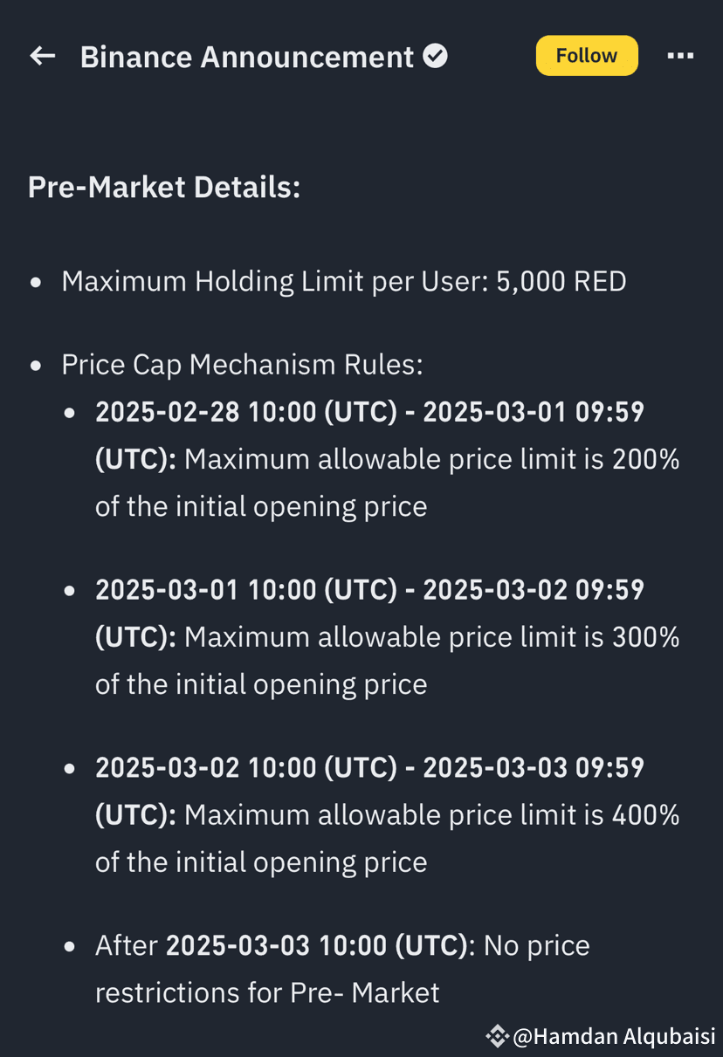Tap the verified badge beside Binance Announcement
This screenshot has width=723, height=1057.
click(x=435, y=57)
